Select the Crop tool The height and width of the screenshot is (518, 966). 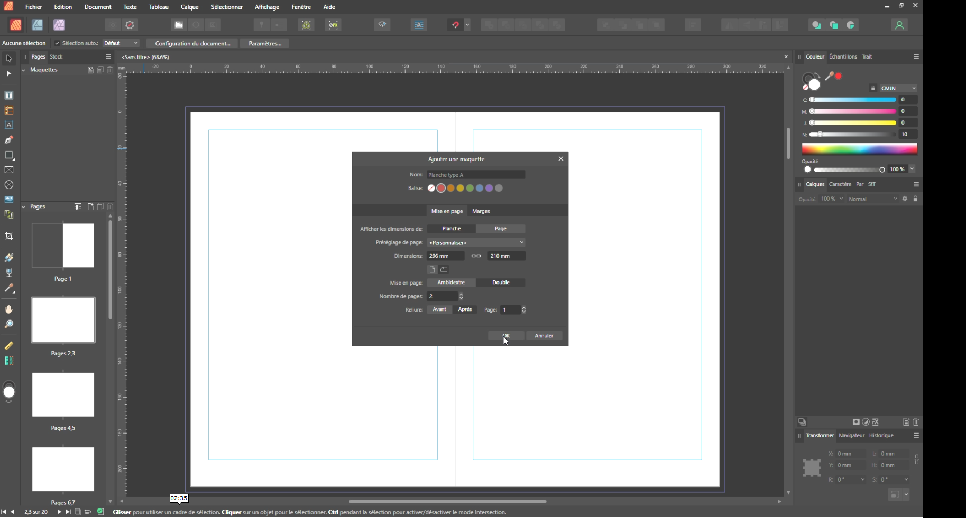9,237
